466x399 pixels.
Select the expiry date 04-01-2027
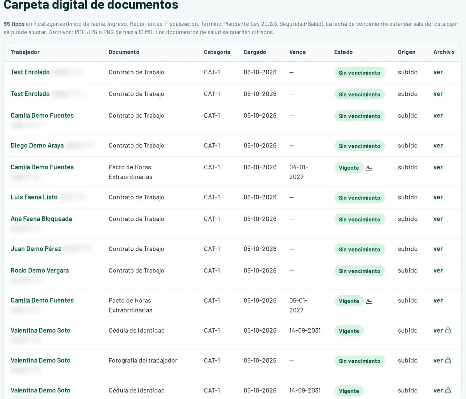click(x=299, y=172)
